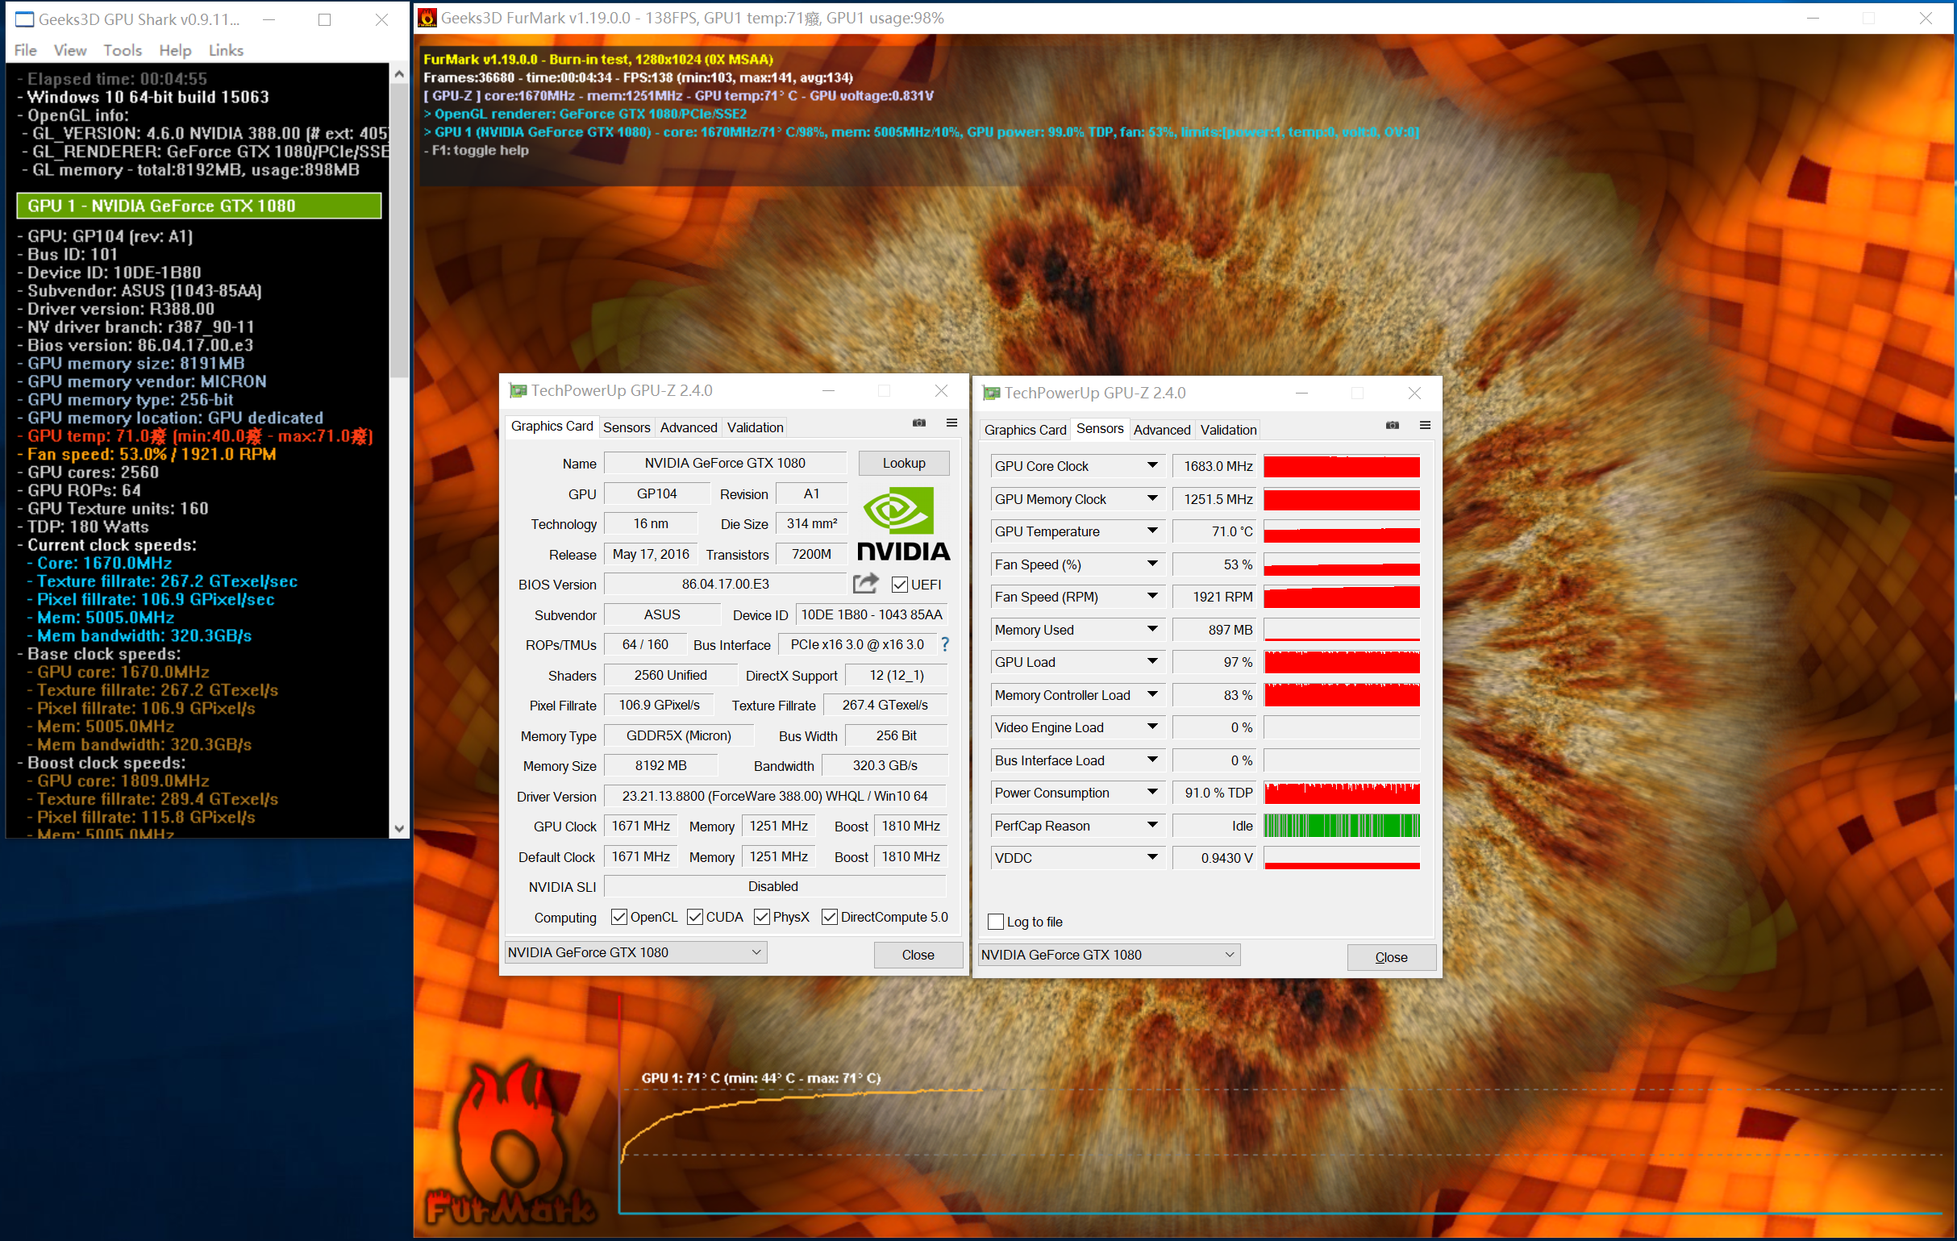The image size is (1957, 1241).
Task: Open View menu in GPU Shark
Action: click(70, 50)
